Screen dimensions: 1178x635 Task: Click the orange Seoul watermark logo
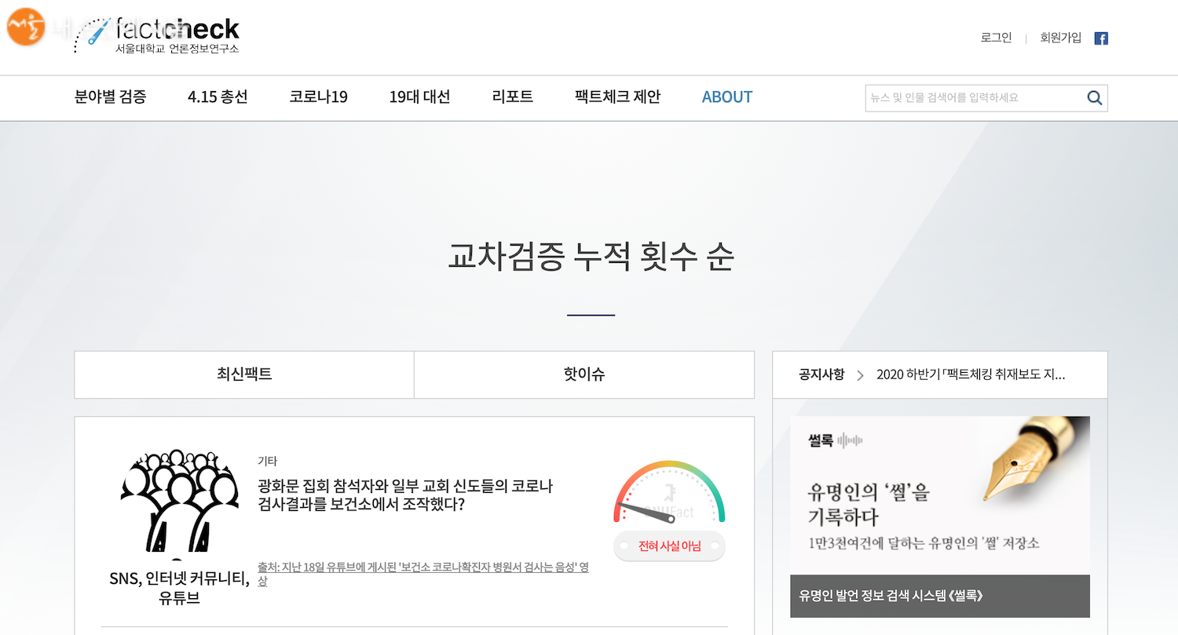[26, 27]
